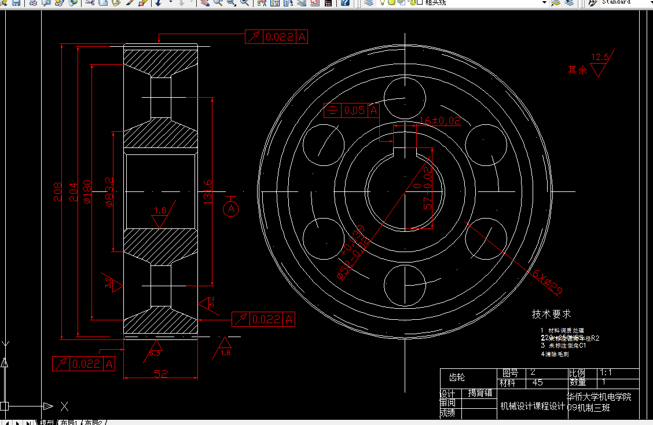This screenshot has width=653, height=425.
Task: Select the 技术要求 heading text
Action: coord(551,314)
